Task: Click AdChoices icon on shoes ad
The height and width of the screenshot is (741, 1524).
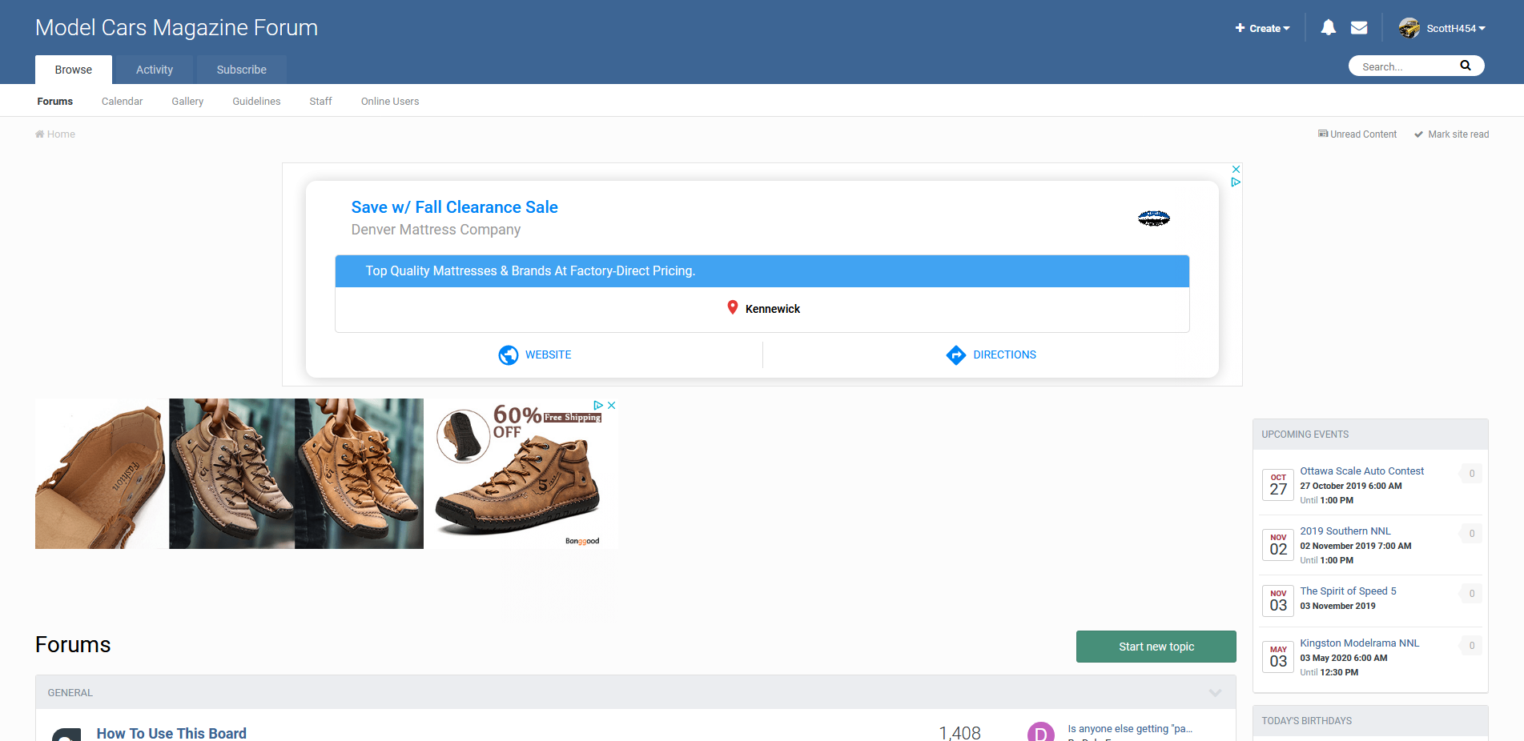Action: click(598, 406)
